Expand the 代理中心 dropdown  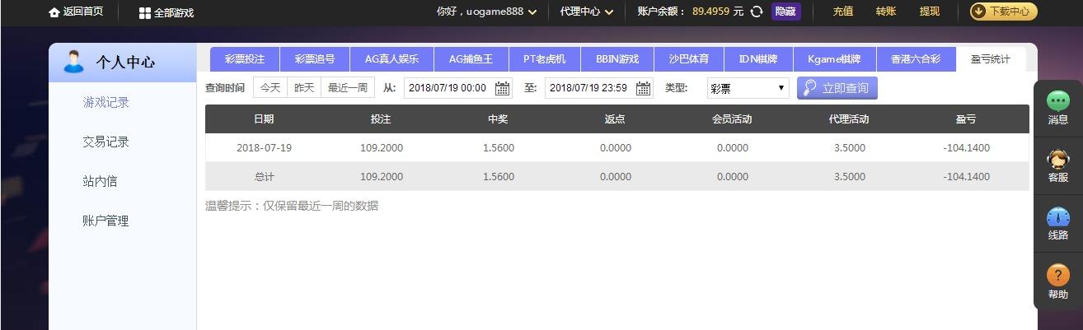[608, 12]
